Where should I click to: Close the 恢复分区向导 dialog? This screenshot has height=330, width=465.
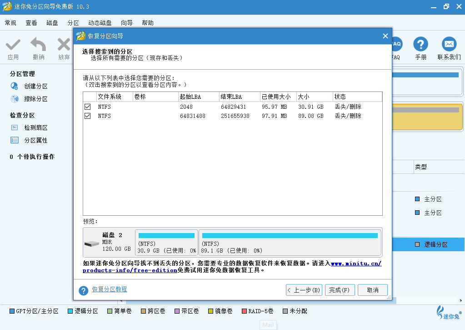385,36
